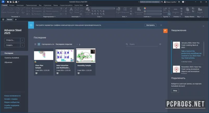Image resolution: width=209 pixels, height=113 pixels.
Task: Select the Дуга arc tool
Action: [x=23, y=10]
